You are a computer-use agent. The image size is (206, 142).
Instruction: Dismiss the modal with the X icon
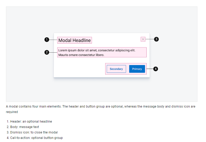(x=143, y=39)
